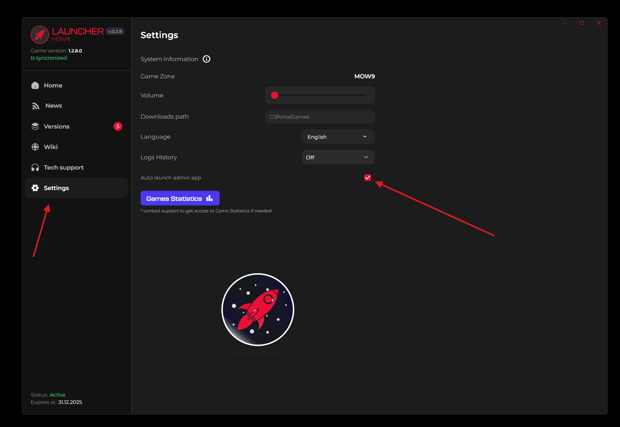Click the News RSS feed icon

point(36,106)
